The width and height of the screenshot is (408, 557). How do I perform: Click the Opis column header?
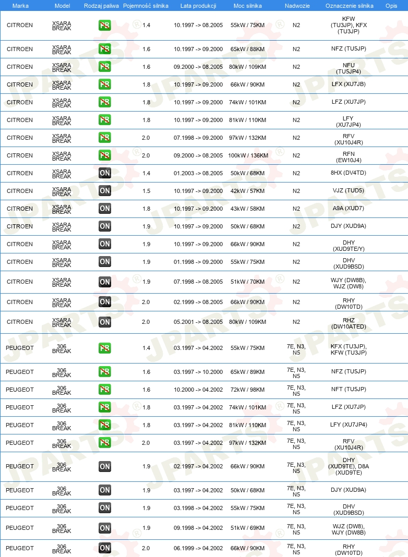391,6
